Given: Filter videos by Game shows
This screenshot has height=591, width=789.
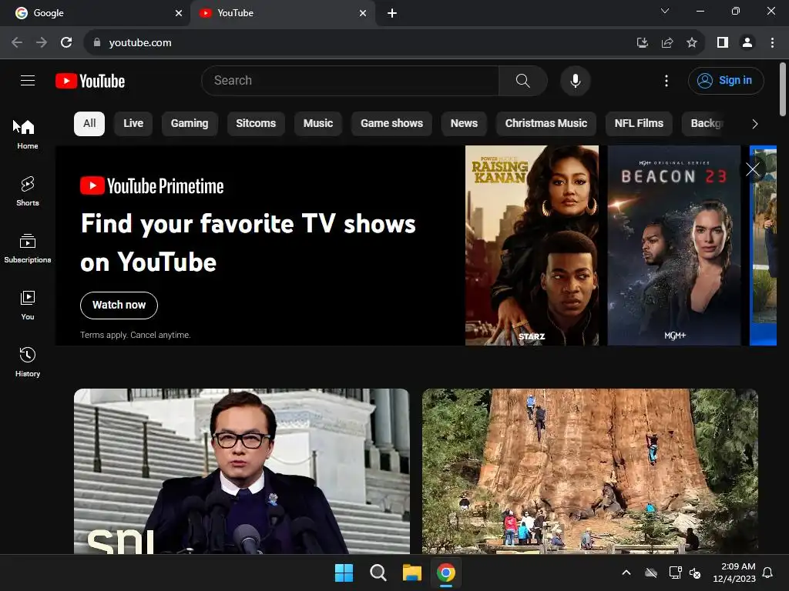Looking at the screenshot, I should pos(391,124).
